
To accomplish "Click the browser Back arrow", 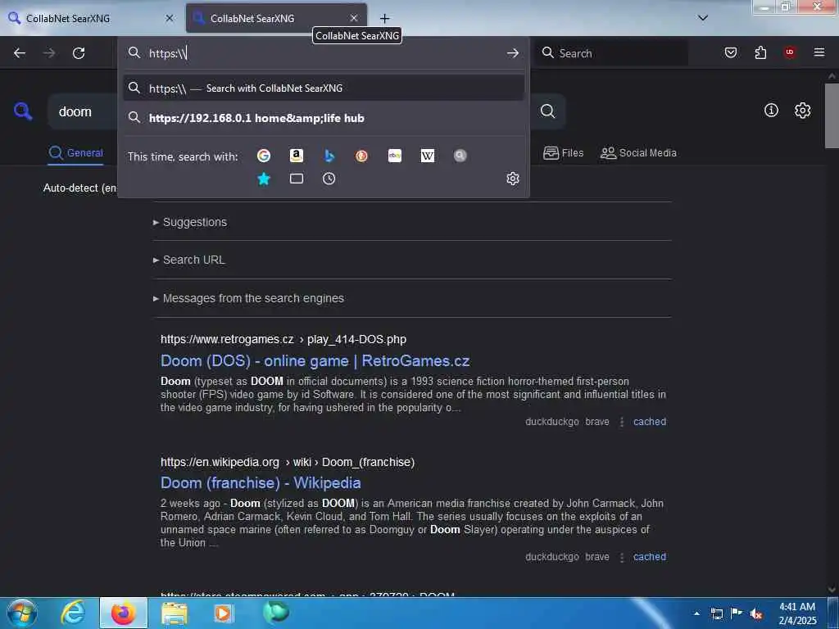I will tap(20, 53).
